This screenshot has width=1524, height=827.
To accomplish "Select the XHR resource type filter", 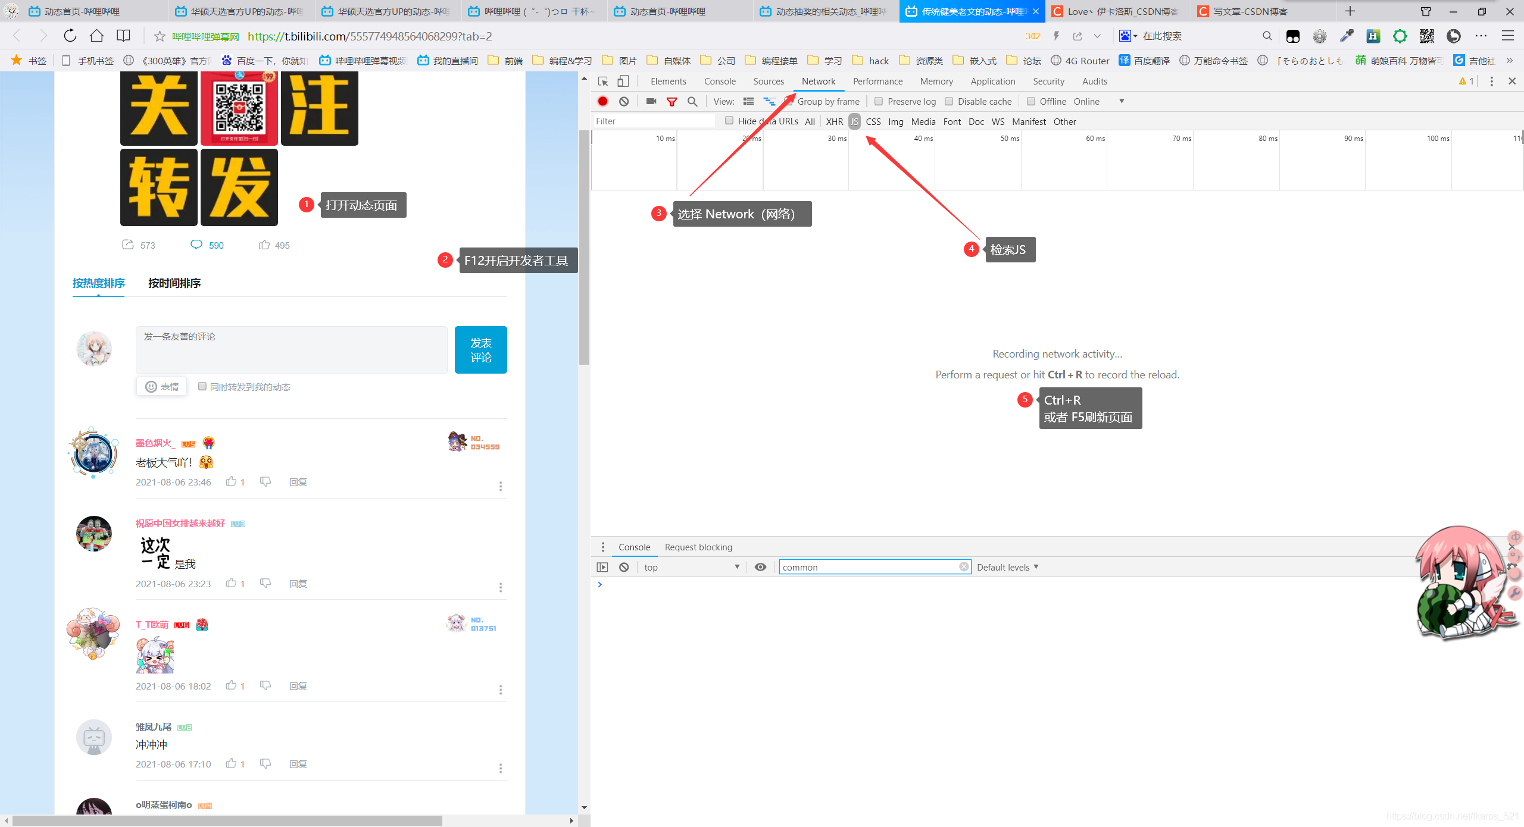I will [835, 122].
